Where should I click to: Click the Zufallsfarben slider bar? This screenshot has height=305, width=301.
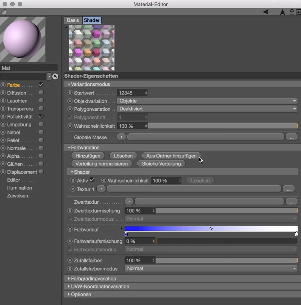(x=227, y=260)
